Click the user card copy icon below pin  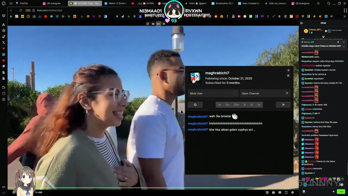coord(288,76)
